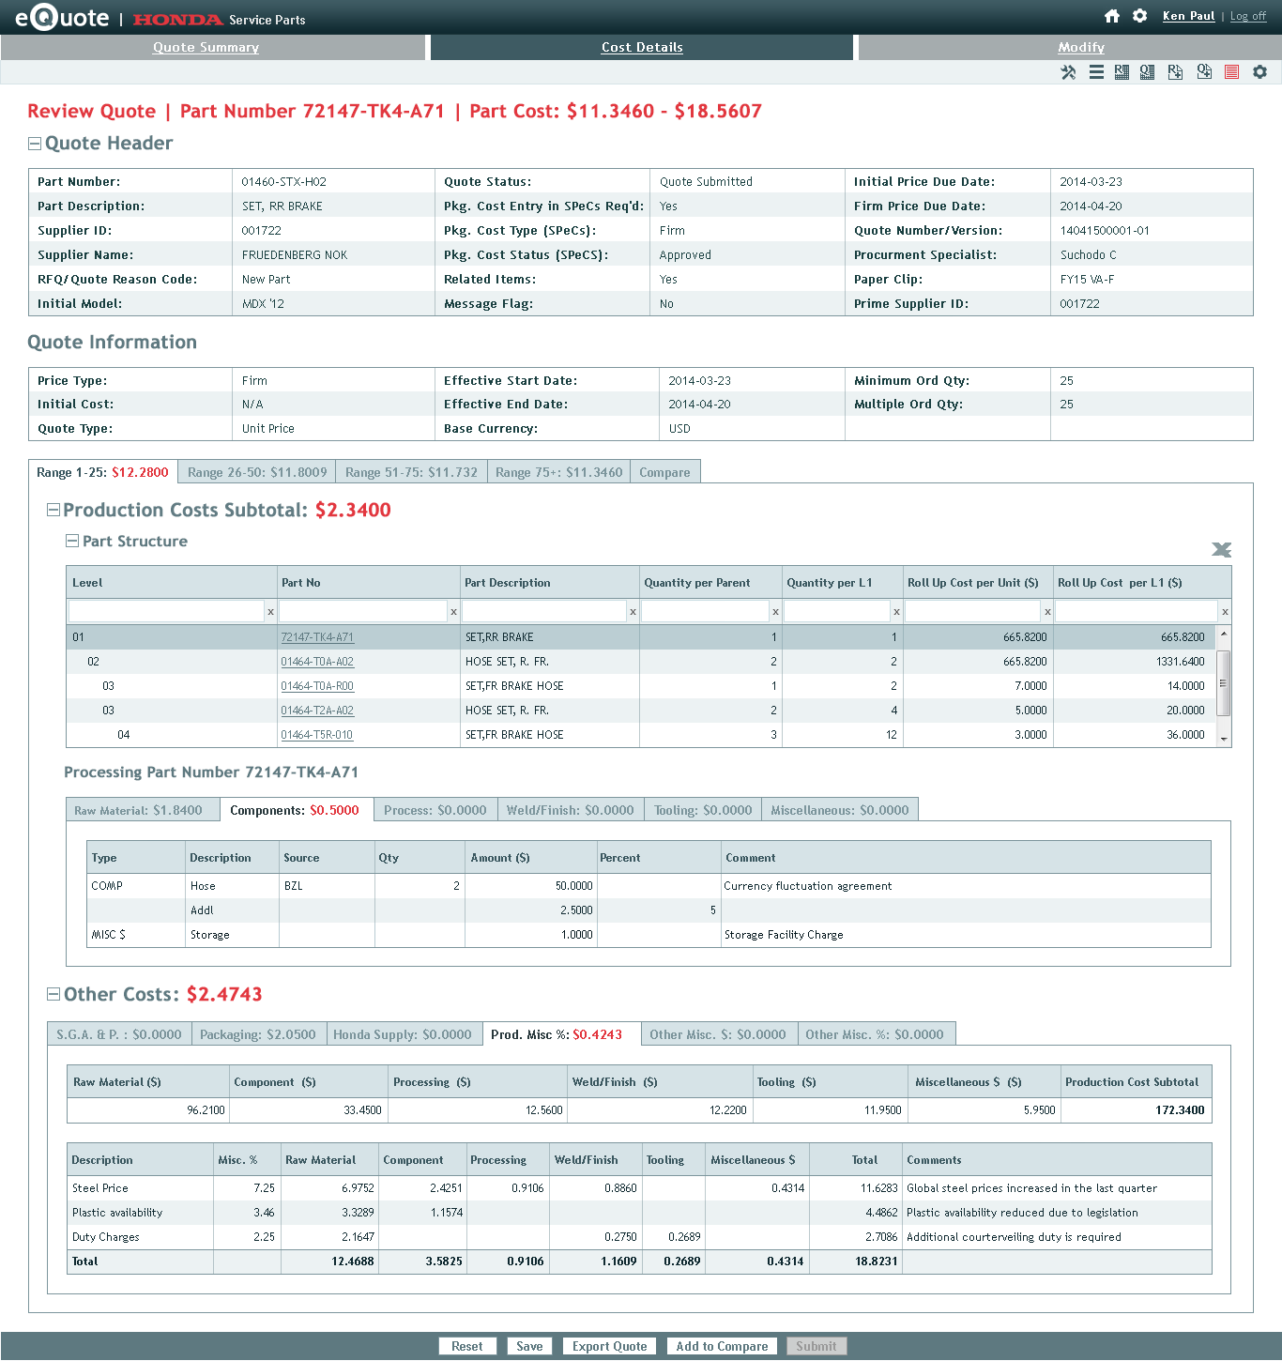Open the Packaging costs tab

258,1034
